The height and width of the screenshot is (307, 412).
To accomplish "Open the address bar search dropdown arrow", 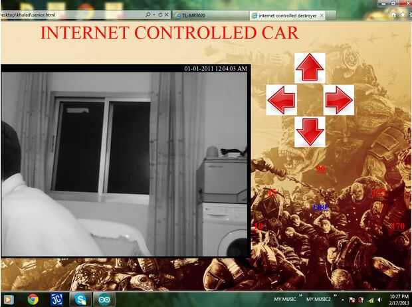I will click(154, 15).
